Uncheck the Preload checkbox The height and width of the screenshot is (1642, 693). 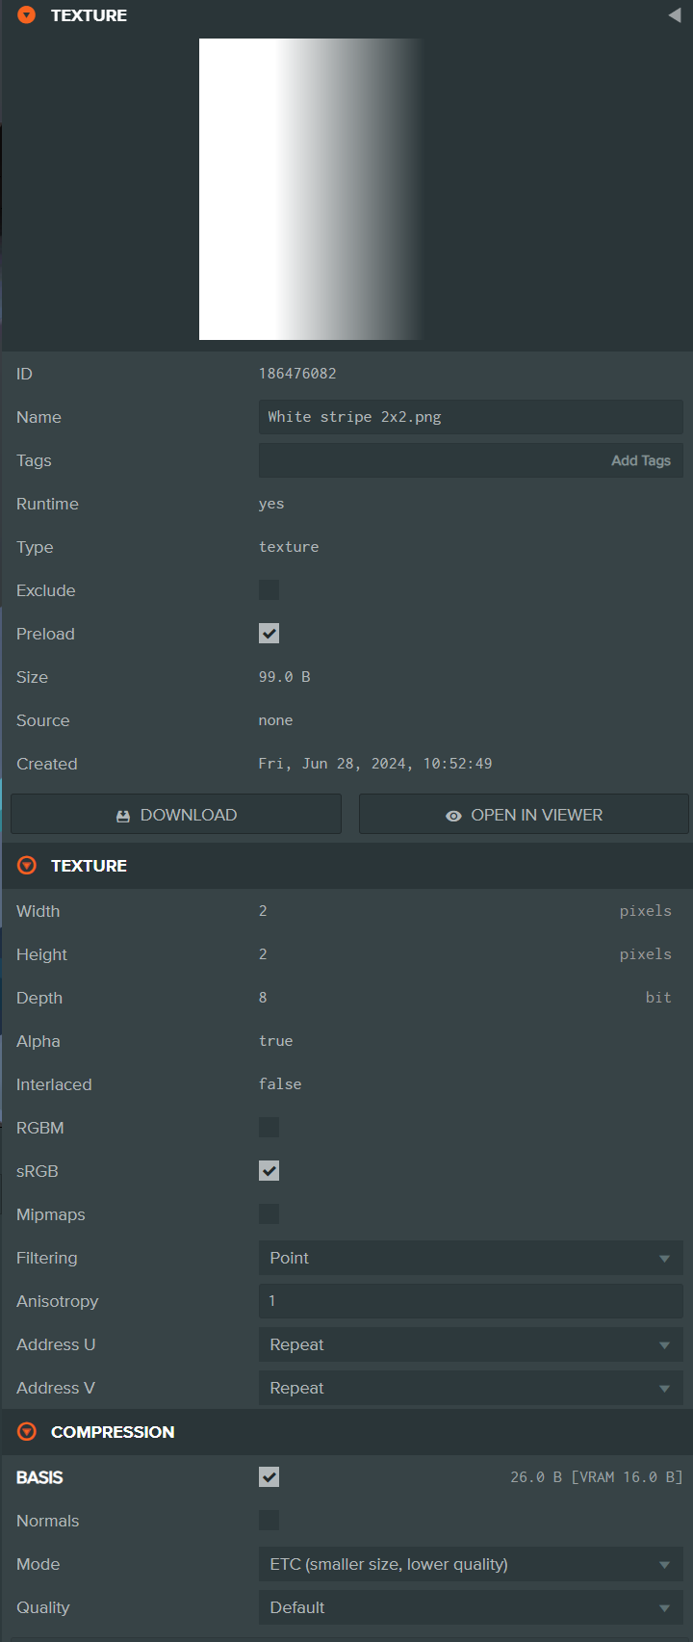(269, 634)
